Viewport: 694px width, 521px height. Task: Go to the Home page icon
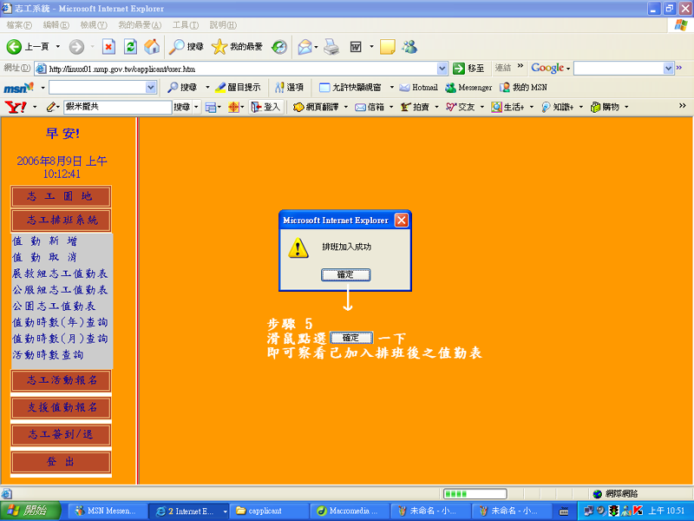point(152,47)
